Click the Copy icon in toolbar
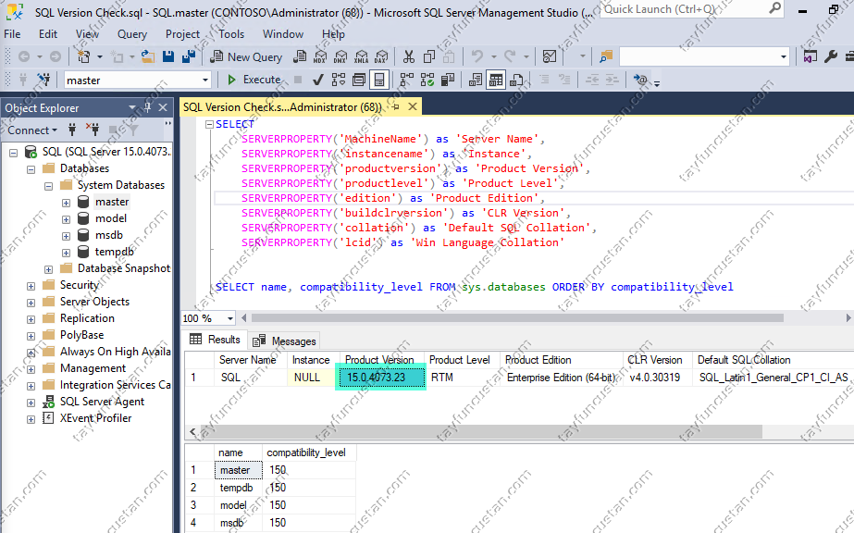The height and width of the screenshot is (533, 854). tap(429, 56)
